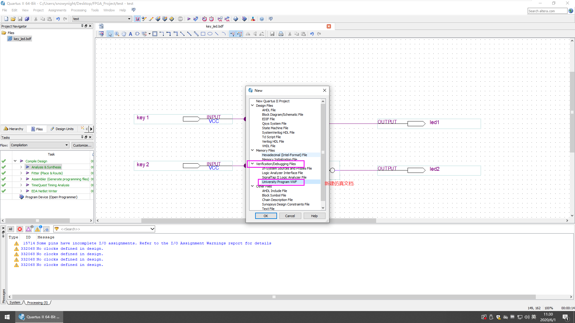
Task: Click the Start Compilation toolbar icon
Action: (x=189, y=19)
